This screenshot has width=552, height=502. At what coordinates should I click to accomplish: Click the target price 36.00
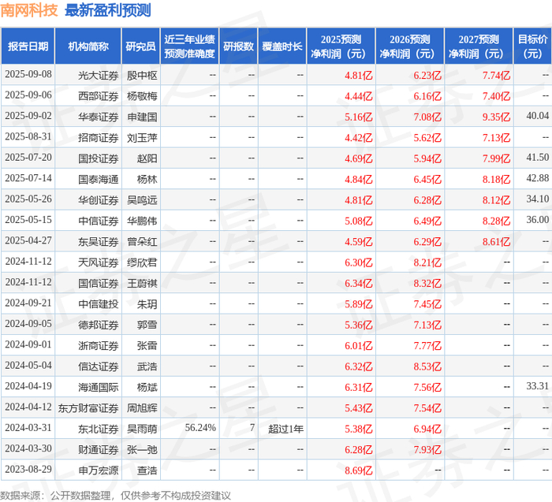click(x=538, y=220)
